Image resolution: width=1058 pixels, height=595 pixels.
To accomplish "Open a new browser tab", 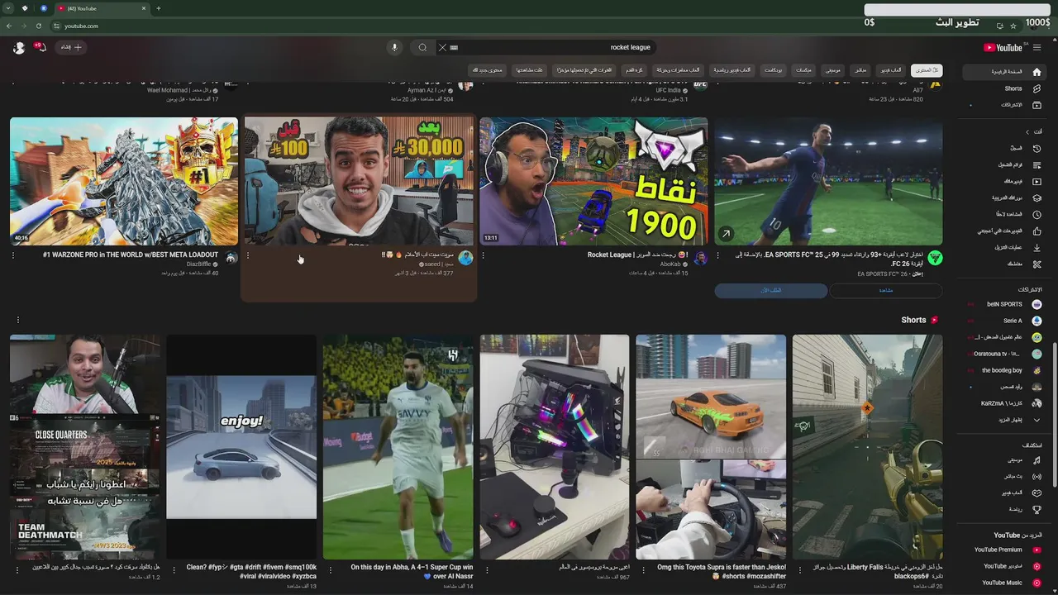I will 159,8.
